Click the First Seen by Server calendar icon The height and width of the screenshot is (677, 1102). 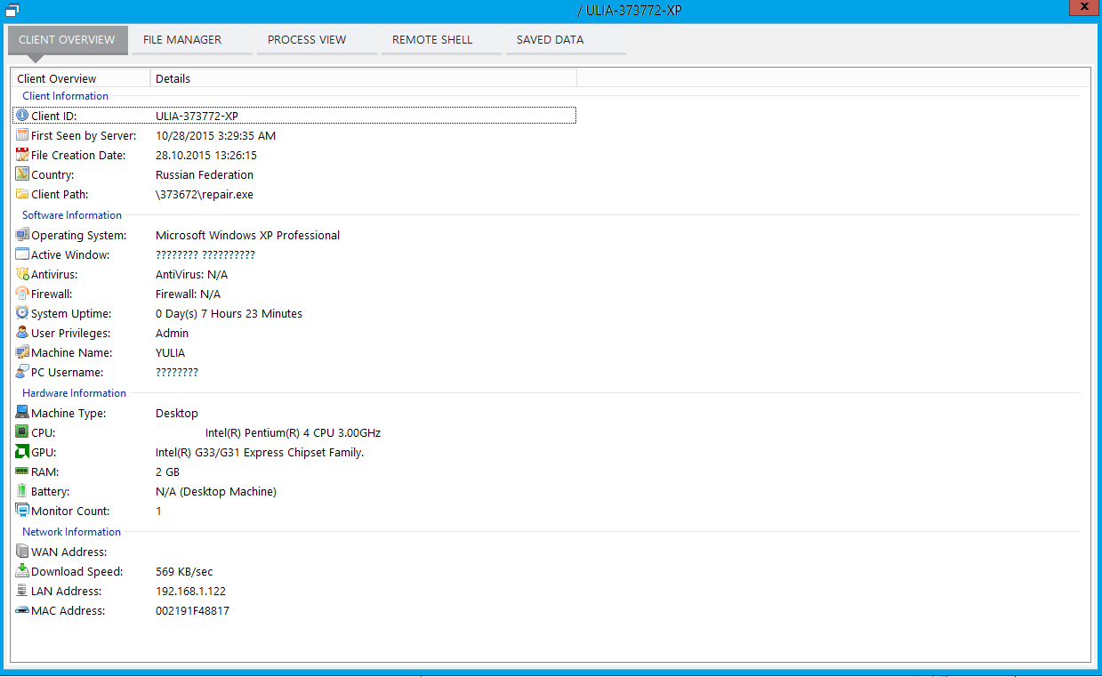[22, 135]
